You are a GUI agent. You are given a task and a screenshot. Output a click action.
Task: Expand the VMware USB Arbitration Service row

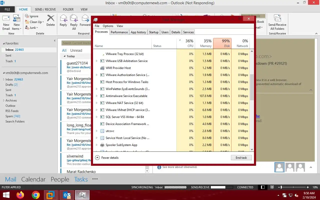97,61
